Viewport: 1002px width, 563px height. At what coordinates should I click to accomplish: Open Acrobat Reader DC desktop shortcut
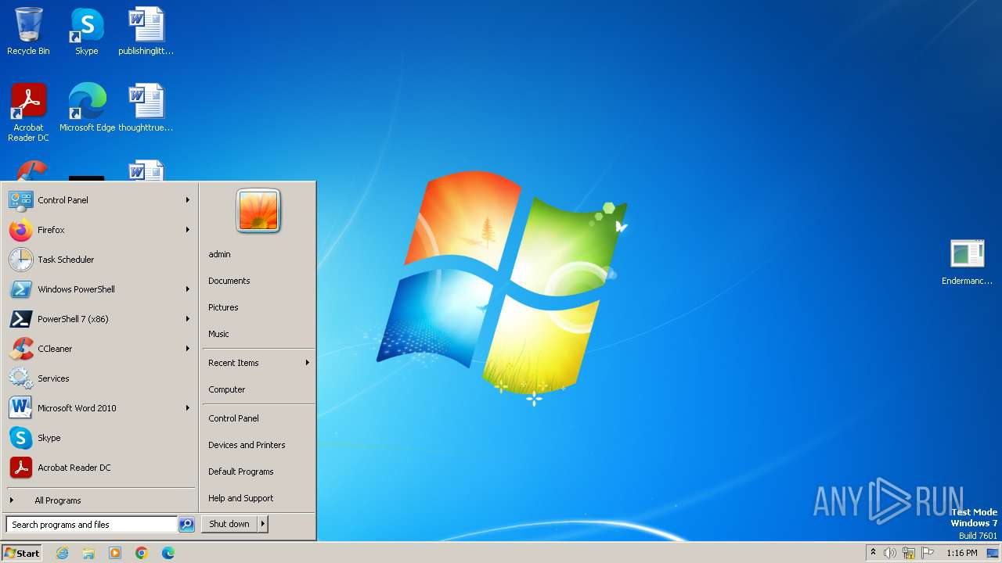click(28, 112)
